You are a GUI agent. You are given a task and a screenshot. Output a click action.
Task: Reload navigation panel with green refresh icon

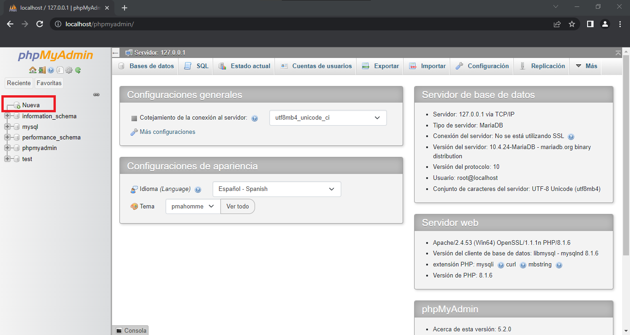point(78,70)
